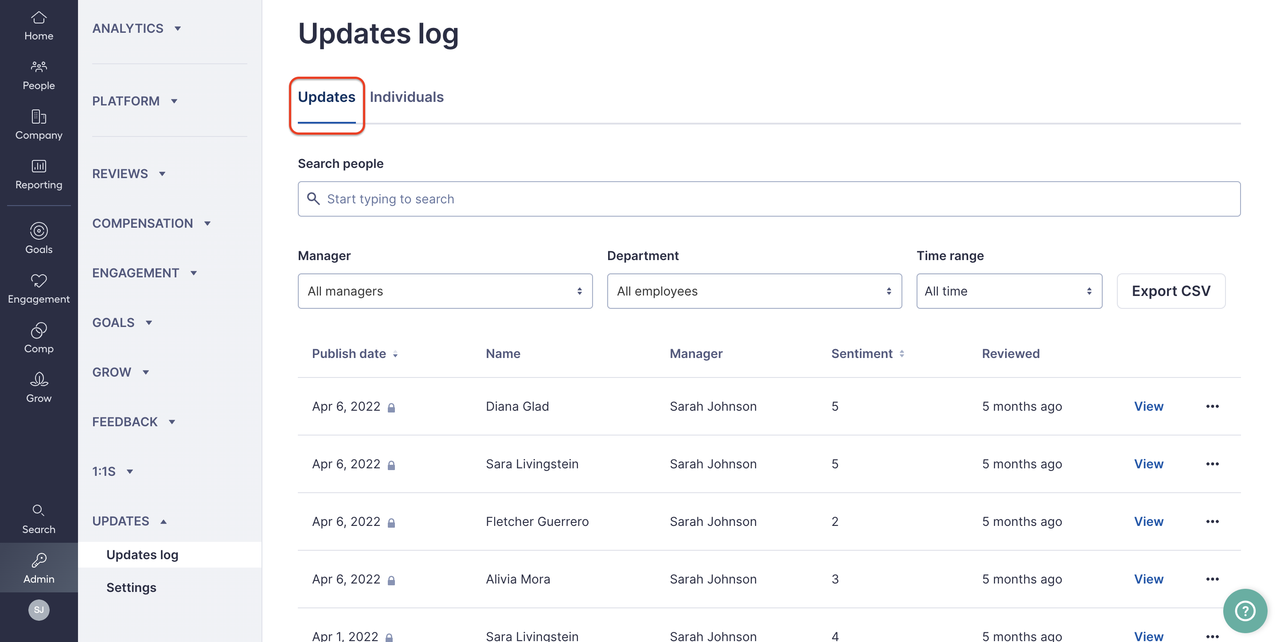Collapse the UPDATES menu section
The width and height of the screenshot is (1276, 642).
[x=130, y=521]
